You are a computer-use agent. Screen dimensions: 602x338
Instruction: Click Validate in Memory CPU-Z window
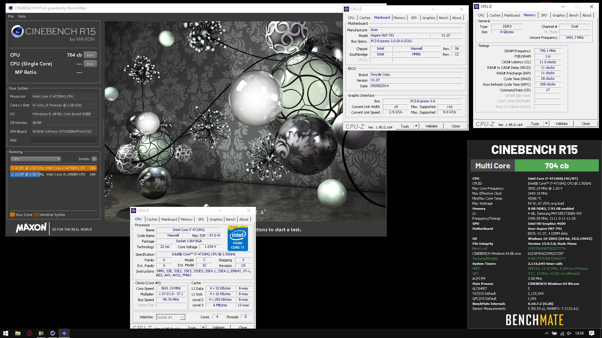[x=562, y=124]
